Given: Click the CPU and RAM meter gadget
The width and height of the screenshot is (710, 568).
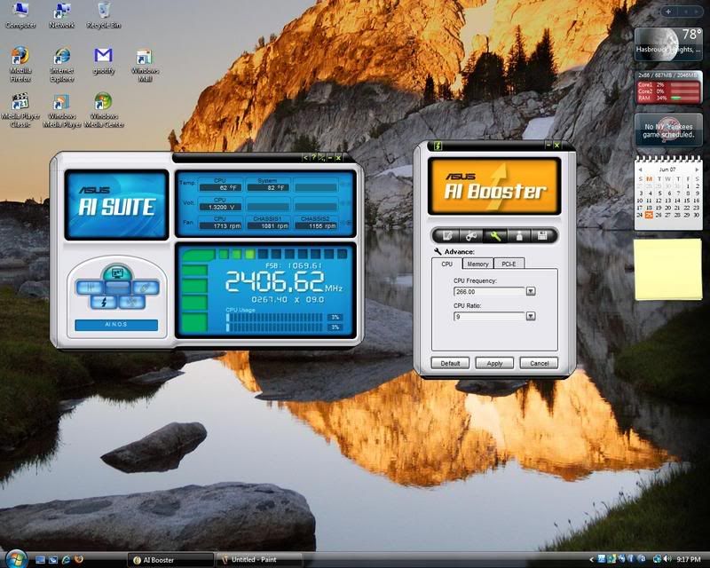Looking at the screenshot, I should click(x=668, y=87).
